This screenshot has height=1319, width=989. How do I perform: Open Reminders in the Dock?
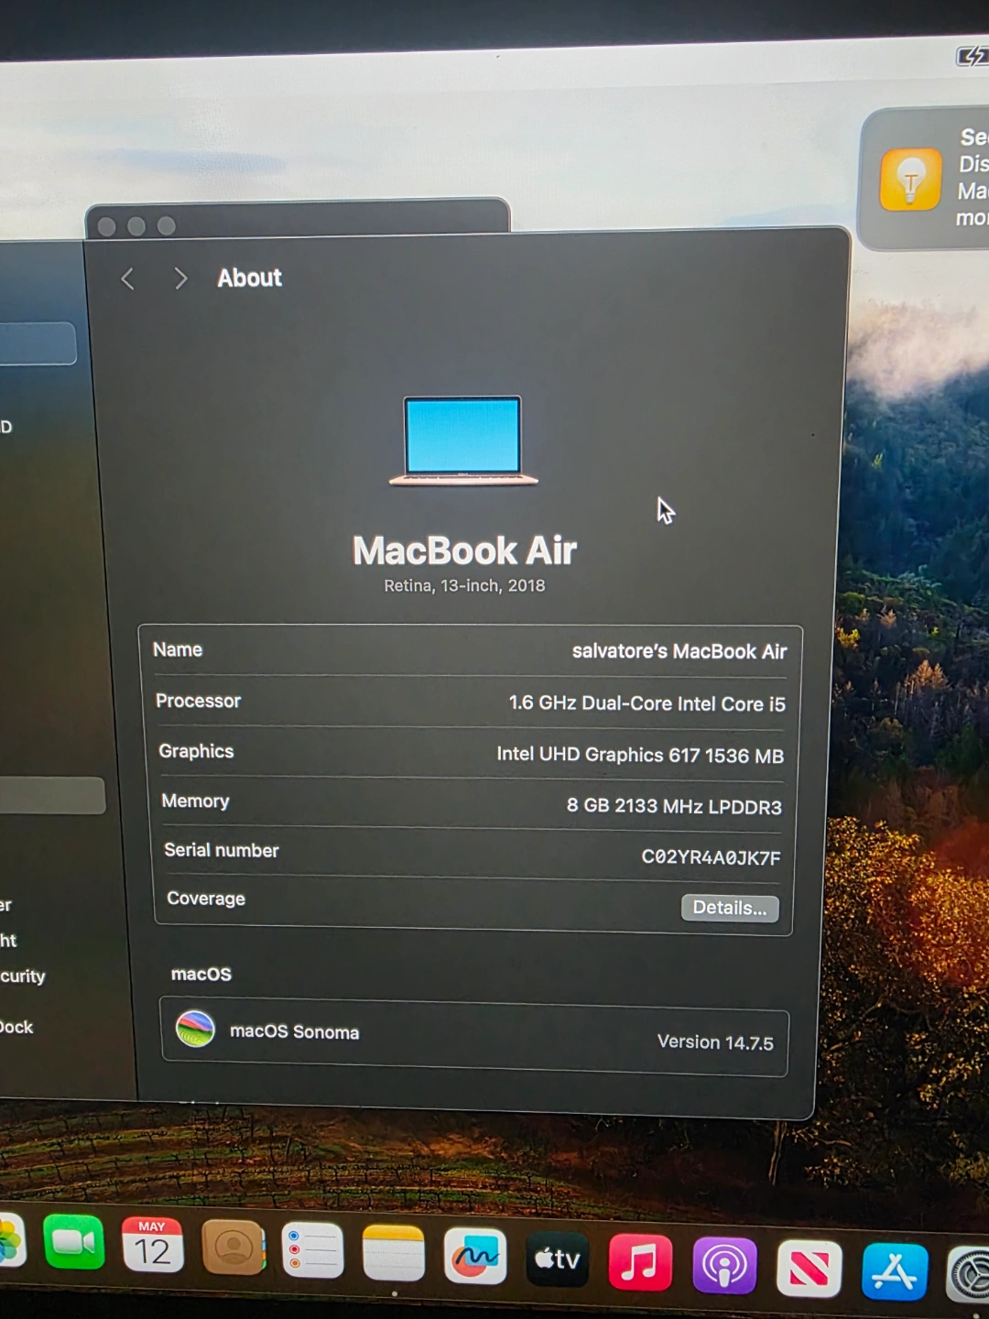tap(312, 1250)
